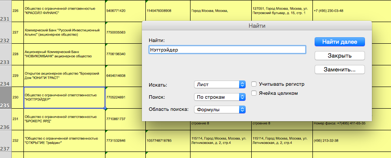Select row header 231

click(x=6, y=11)
